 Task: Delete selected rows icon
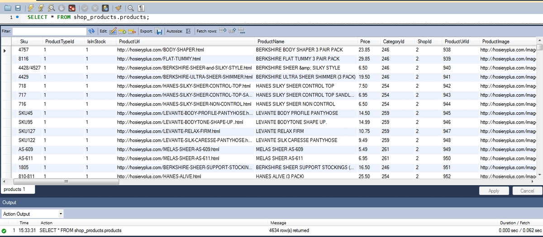coord(132,31)
